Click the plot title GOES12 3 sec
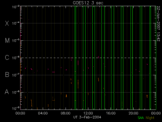This screenshot has height=122, width=162. click(x=88, y=3)
